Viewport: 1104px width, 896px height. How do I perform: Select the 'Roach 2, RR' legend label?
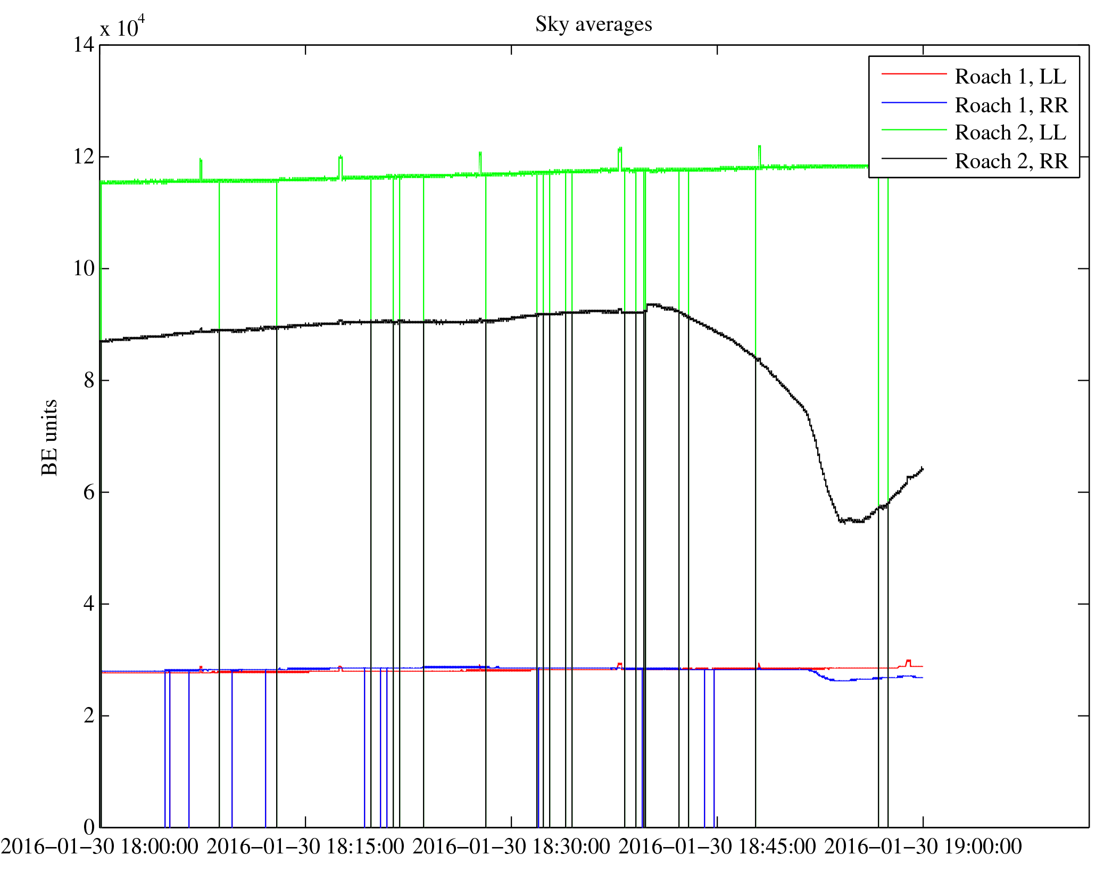[1011, 161]
